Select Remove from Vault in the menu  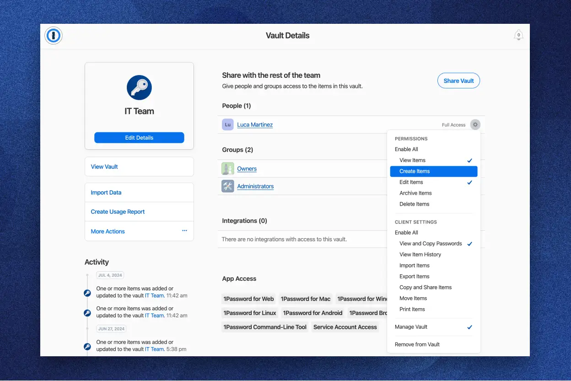(x=417, y=344)
